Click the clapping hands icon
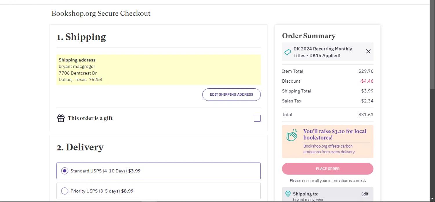The width and height of the screenshot is (435, 202). [292, 135]
